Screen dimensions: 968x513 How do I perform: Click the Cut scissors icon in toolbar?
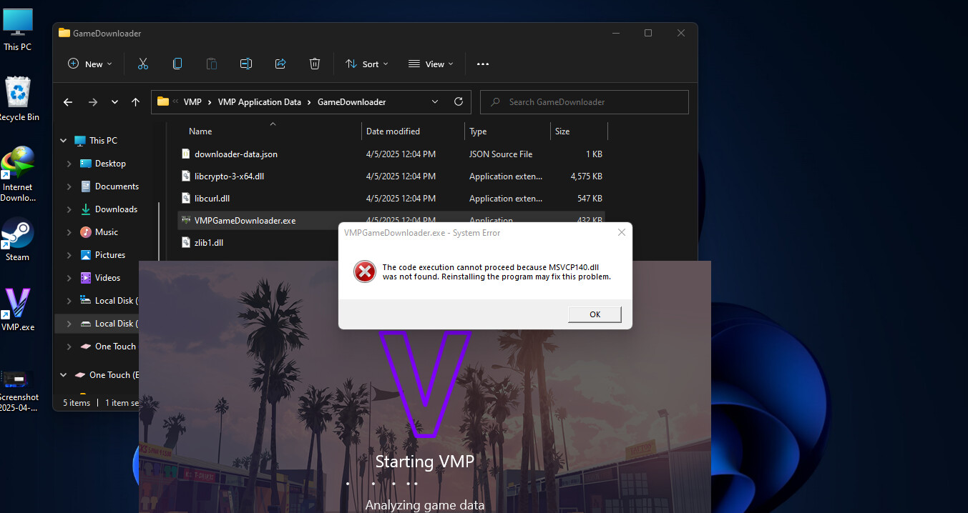143,64
